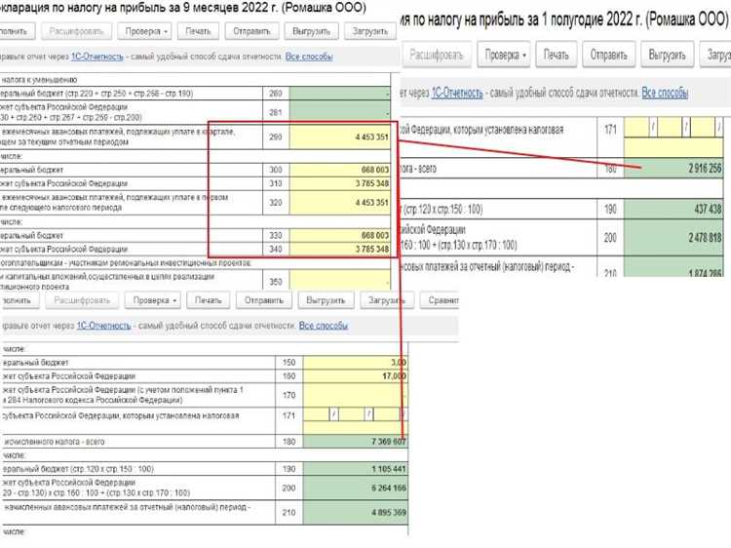731x548 pixels.
Task: Click the empty yellow cell in row 350
Action: 340,280
